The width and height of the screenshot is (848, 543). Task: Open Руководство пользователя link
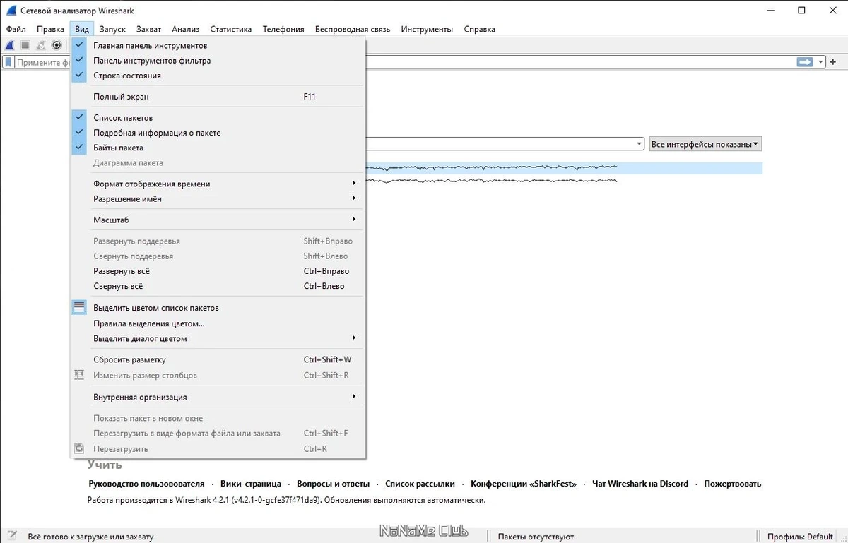pos(146,484)
